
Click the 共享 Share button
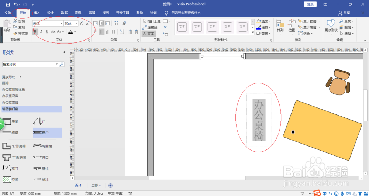tap(344, 13)
